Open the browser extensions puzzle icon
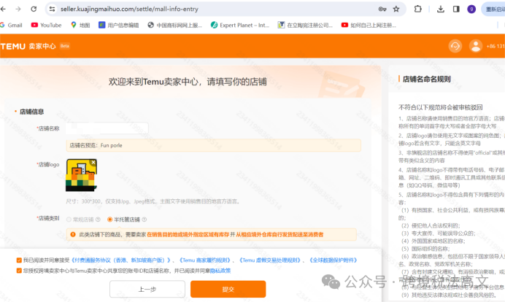 (417, 9)
